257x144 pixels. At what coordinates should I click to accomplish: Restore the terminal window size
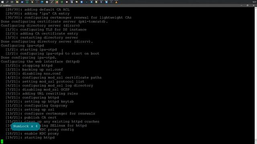(x=247, y=6)
